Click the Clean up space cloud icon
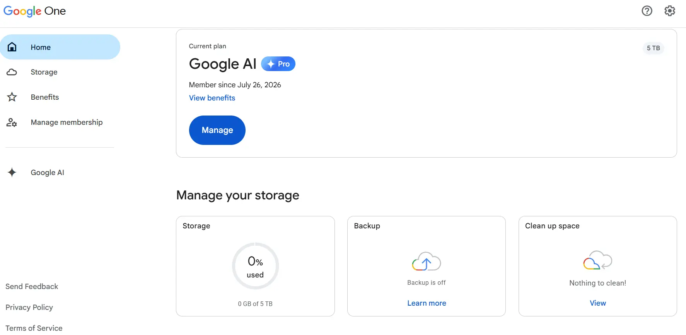Viewport: 686px width, 335px height. [x=597, y=260]
